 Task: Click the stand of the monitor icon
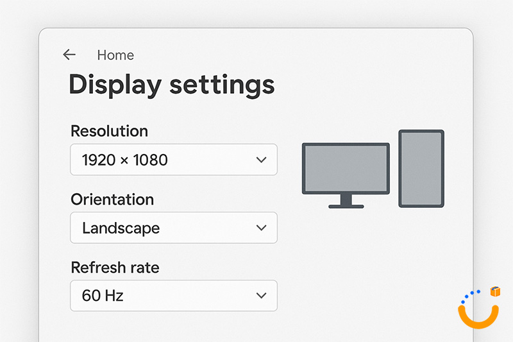[346, 201]
